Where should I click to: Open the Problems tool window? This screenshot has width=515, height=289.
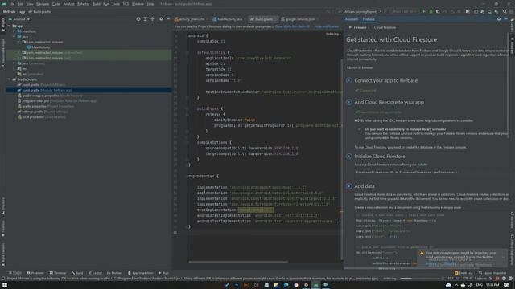point(35,273)
